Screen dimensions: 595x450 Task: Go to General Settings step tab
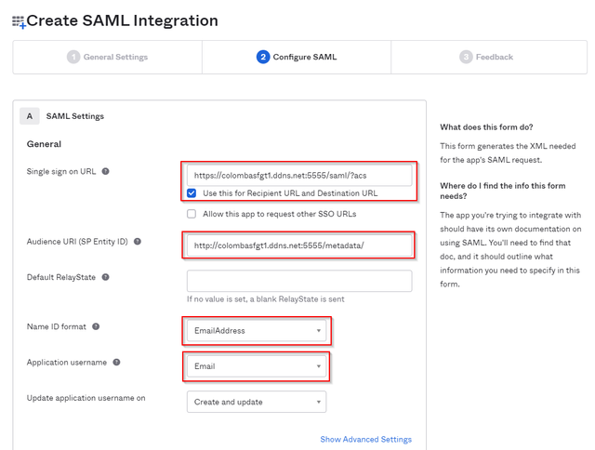coord(107,57)
